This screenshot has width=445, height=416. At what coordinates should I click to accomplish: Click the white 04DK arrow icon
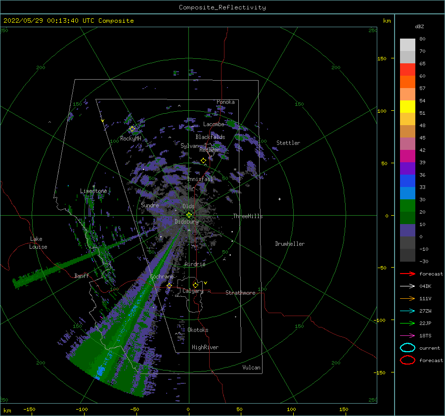[407, 286]
